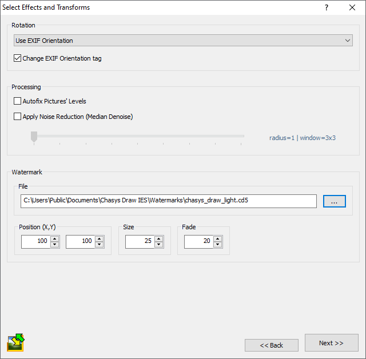This screenshot has height=359, width=366.
Task: Close the Select Effects and Transforms dialog
Action: pos(352,7)
